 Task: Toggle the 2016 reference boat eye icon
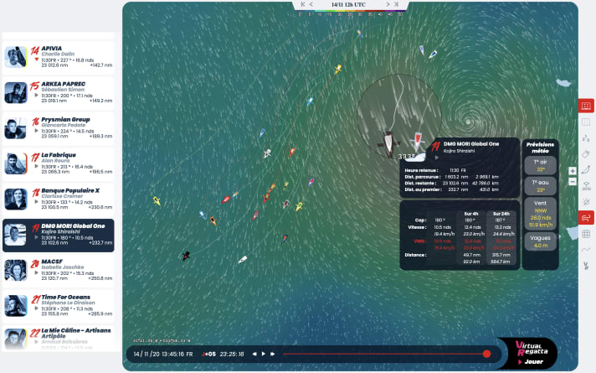click(586, 186)
